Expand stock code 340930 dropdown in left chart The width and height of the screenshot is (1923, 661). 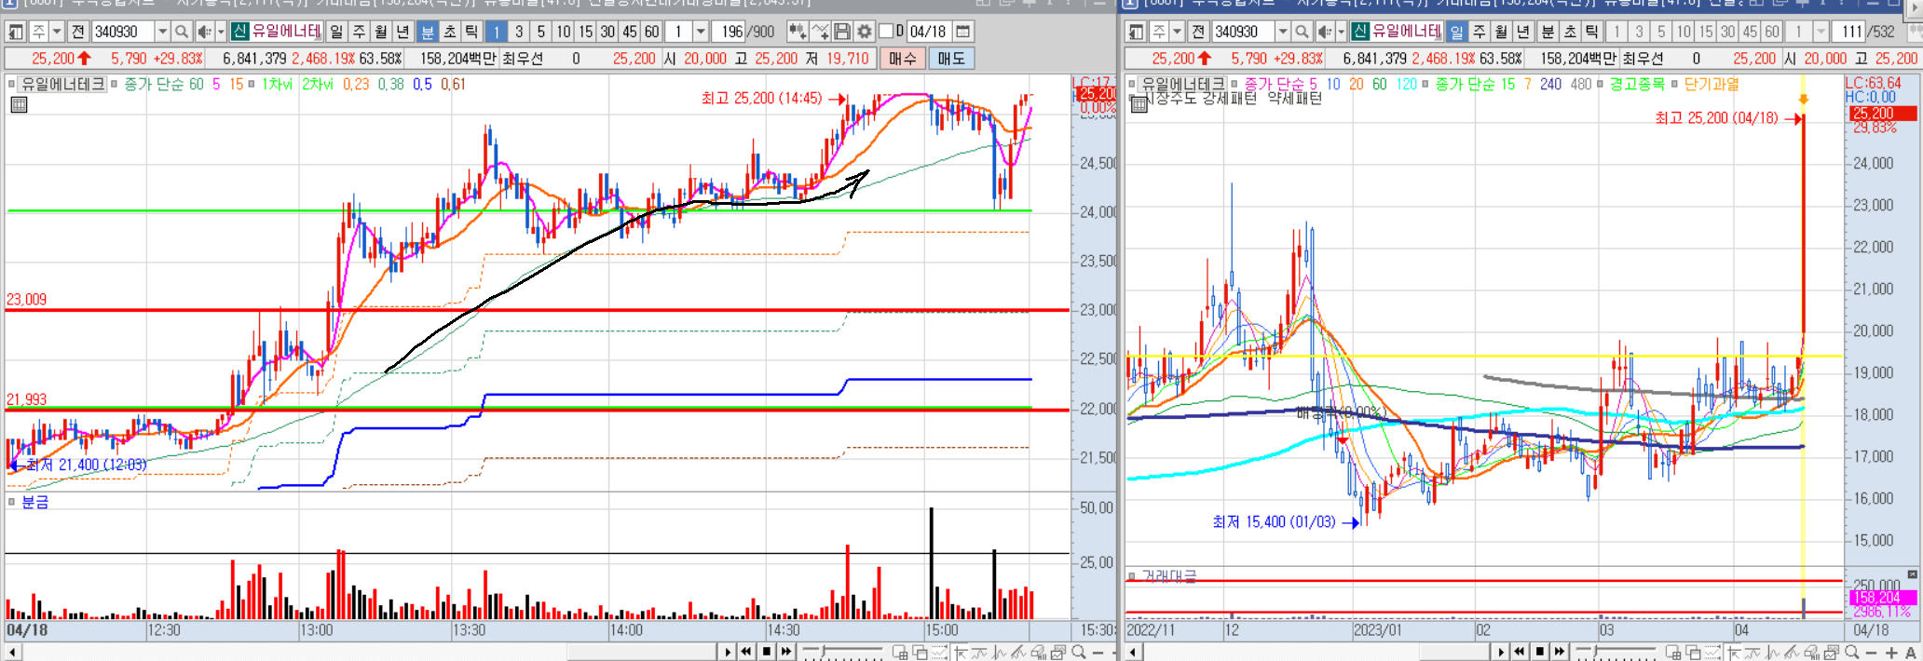click(162, 32)
